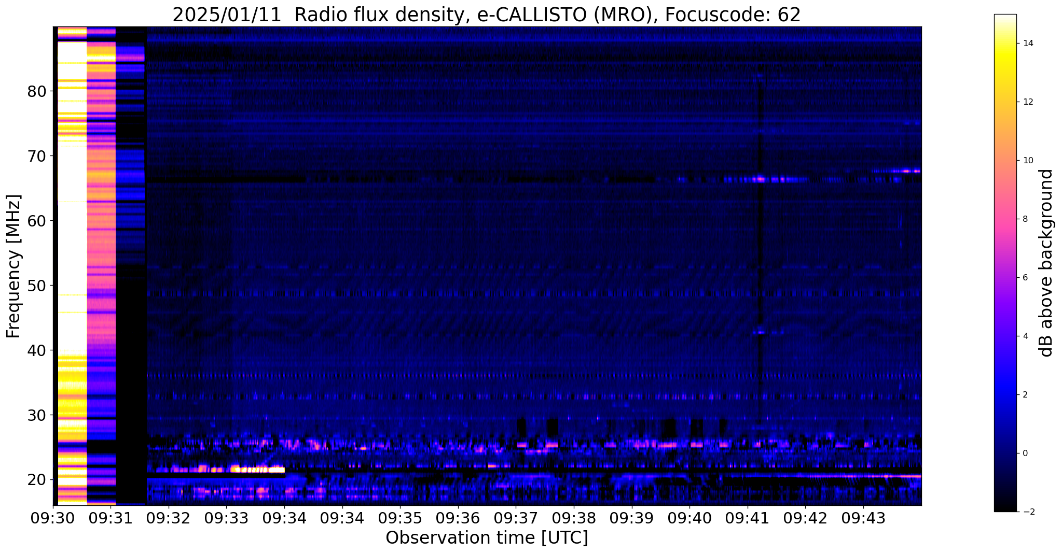Click the 09:30 time tick label

click(x=53, y=518)
